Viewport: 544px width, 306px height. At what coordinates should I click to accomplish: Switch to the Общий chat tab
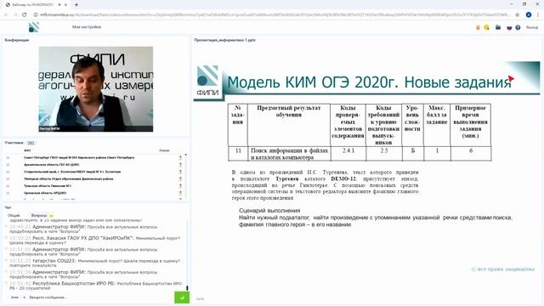[x=14, y=215]
